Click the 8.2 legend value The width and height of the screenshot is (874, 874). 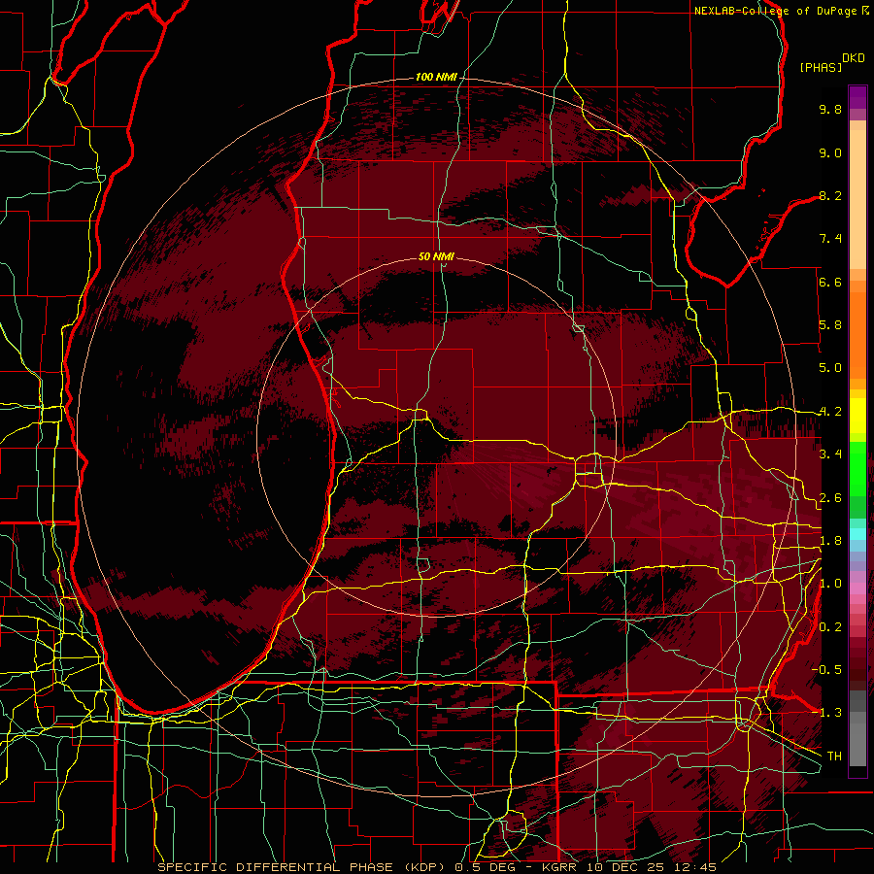click(x=830, y=195)
